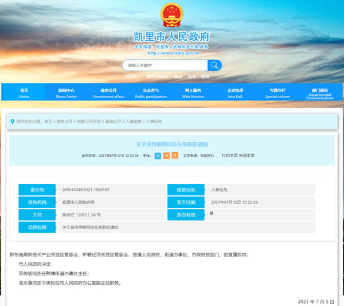Click the search magnifier icon
The width and height of the screenshot is (344, 306).
point(214,65)
